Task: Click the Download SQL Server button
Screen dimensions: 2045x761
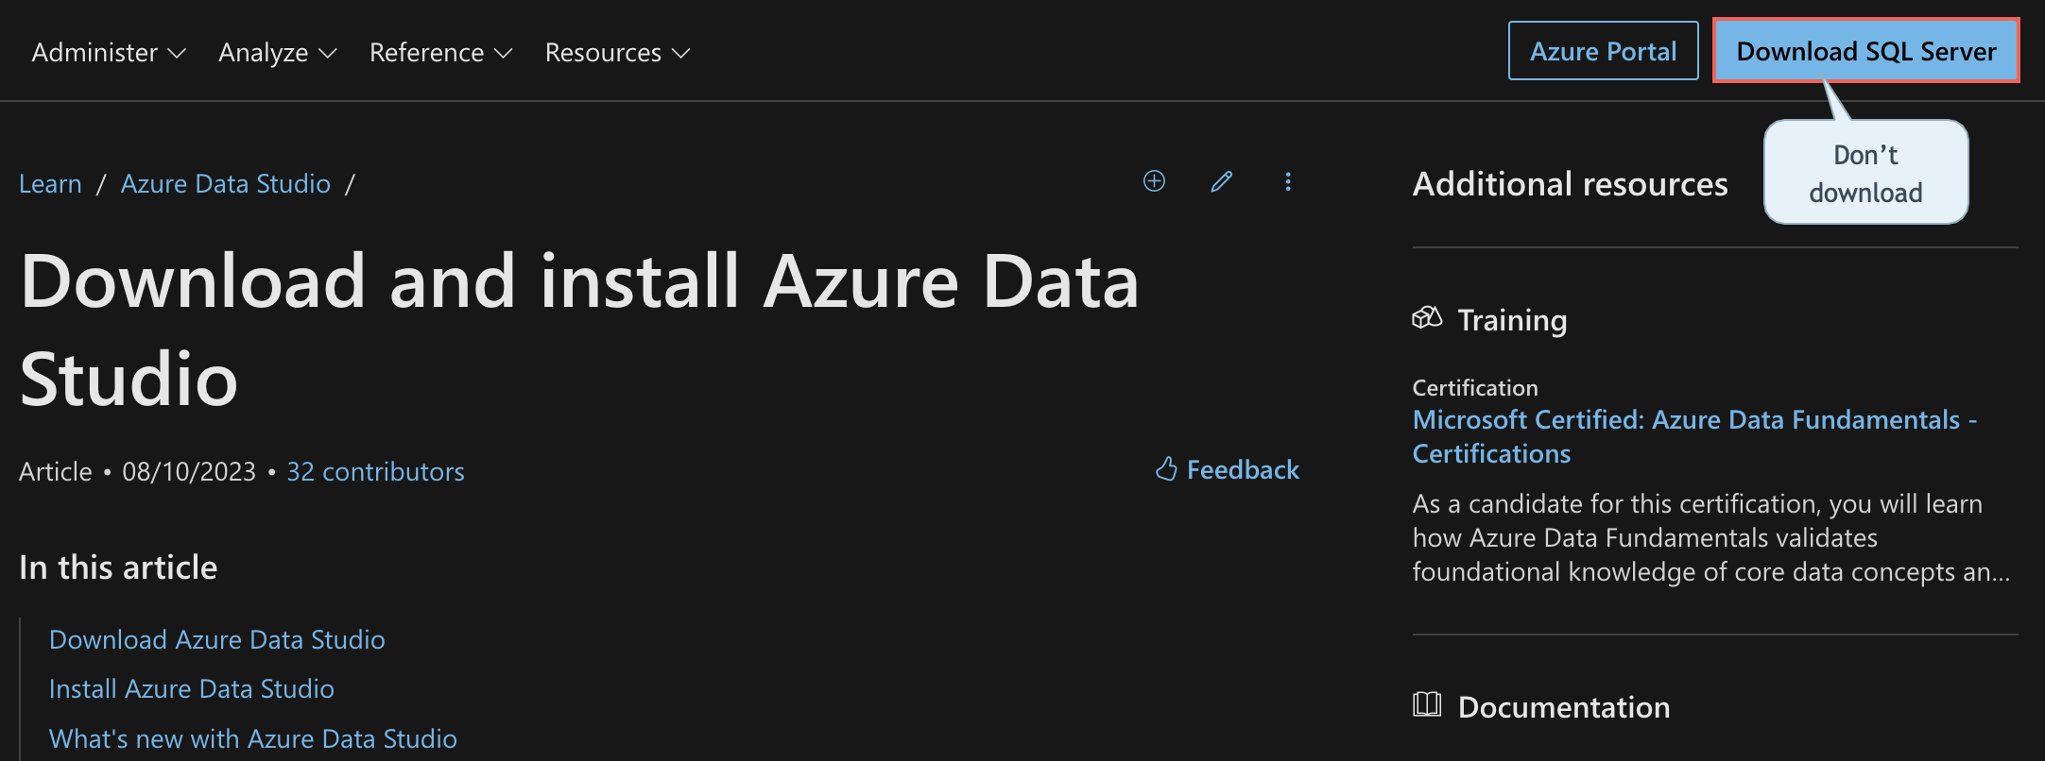Action: click(x=1865, y=51)
